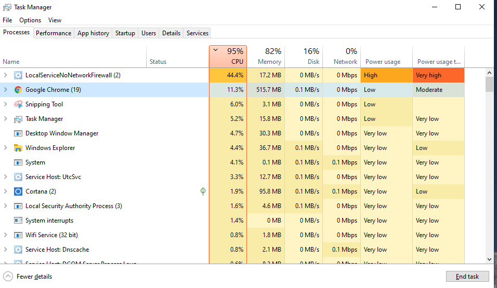Expand Service Host: UtcSvc
This screenshot has width=497, height=288.
coord(5,177)
